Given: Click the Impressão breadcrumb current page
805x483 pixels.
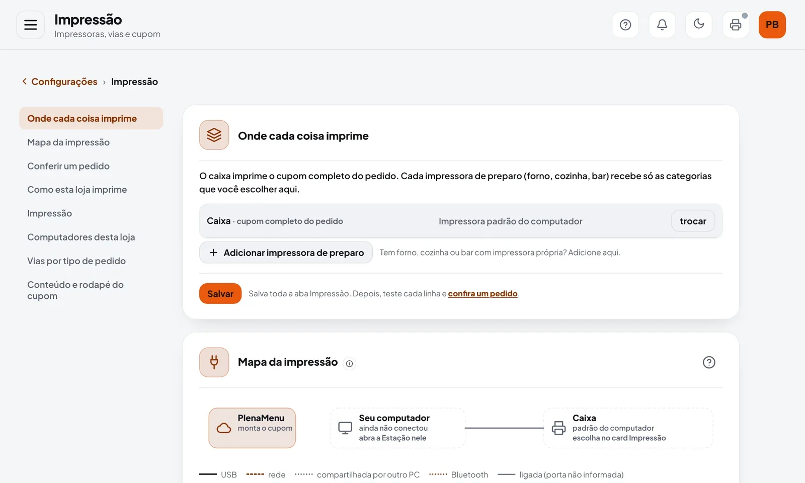Looking at the screenshot, I should [134, 82].
